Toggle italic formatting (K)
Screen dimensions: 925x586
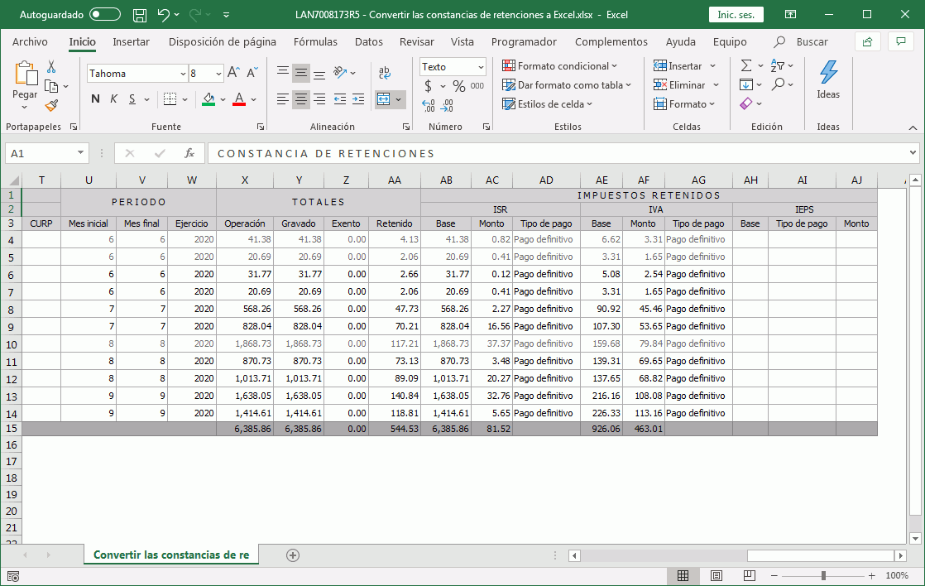click(113, 99)
